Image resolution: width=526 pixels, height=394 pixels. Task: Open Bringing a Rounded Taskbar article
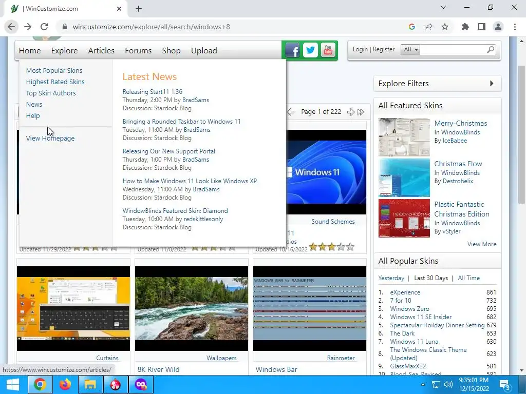(x=181, y=121)
